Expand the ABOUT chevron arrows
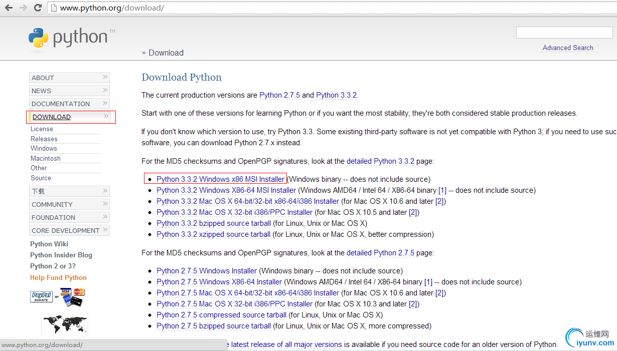 pos(105,77)
